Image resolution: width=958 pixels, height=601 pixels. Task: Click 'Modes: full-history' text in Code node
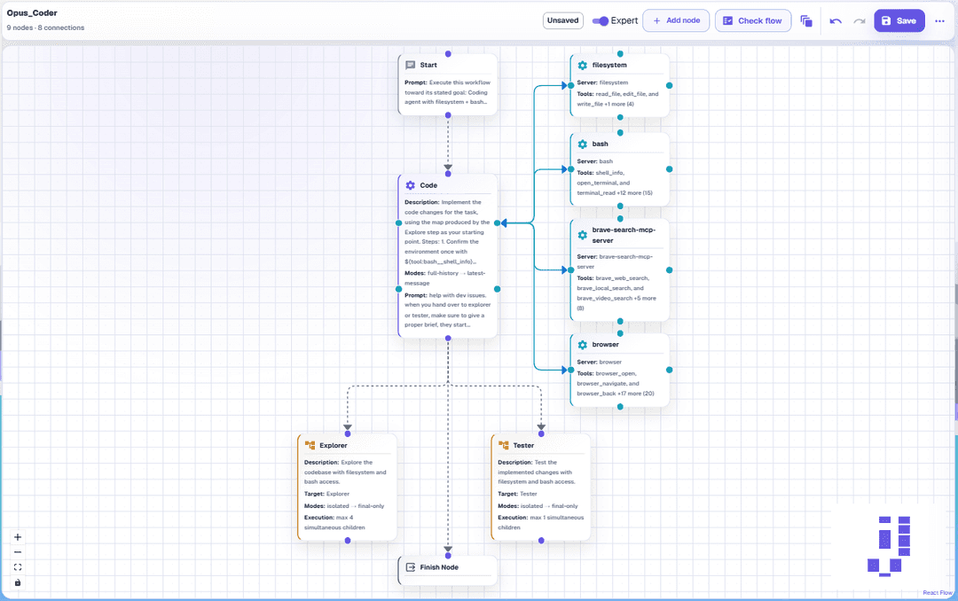click(444, 278)
